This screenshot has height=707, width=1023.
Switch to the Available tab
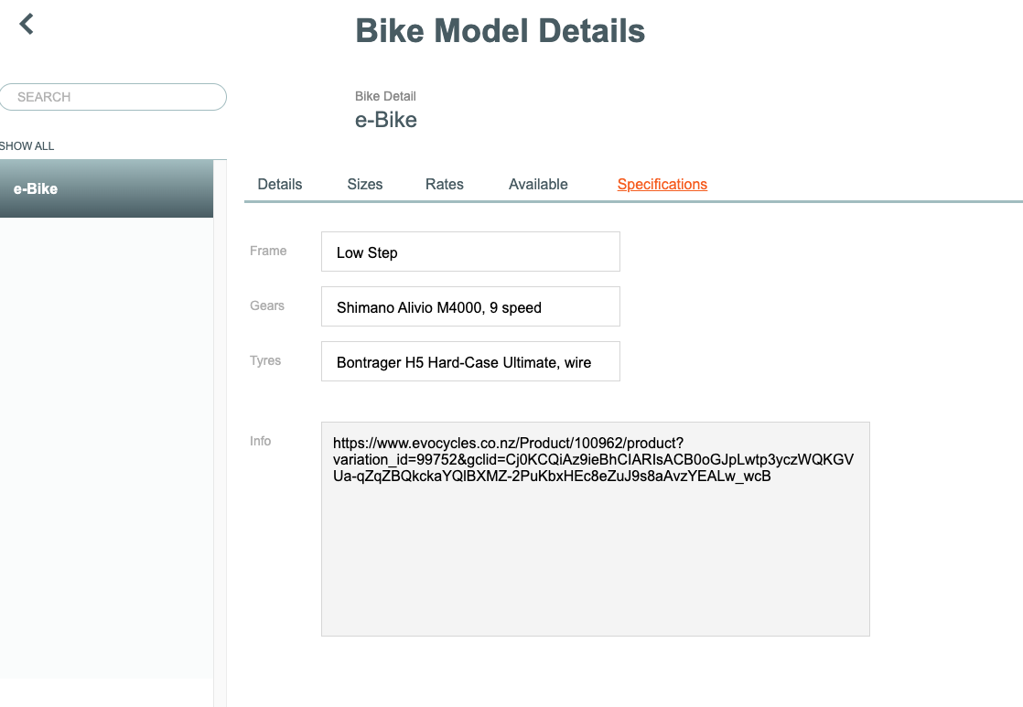click(x=538, y=185)
